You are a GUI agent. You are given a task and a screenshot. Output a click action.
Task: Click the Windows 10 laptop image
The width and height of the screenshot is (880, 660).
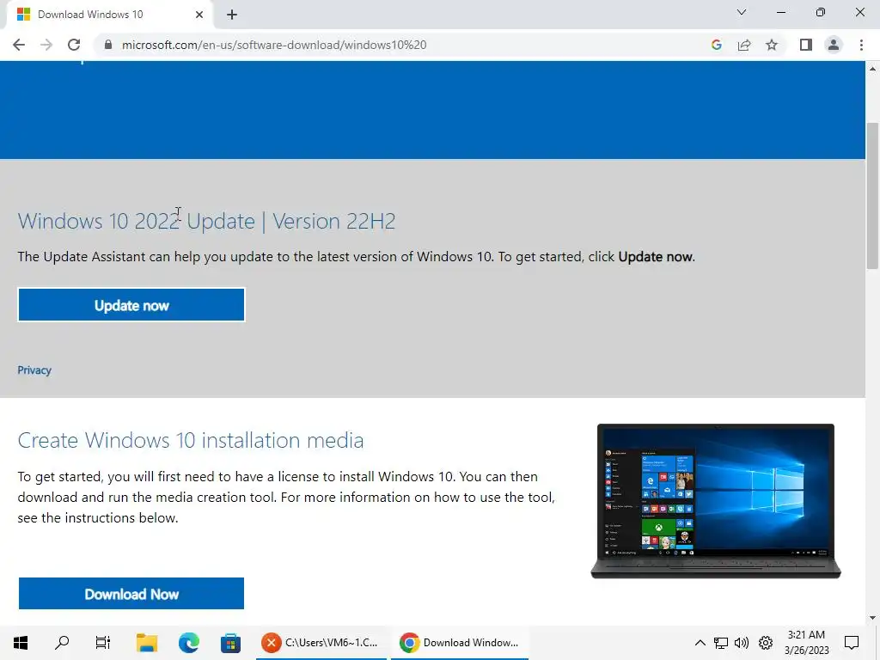(x=716, y=501)
